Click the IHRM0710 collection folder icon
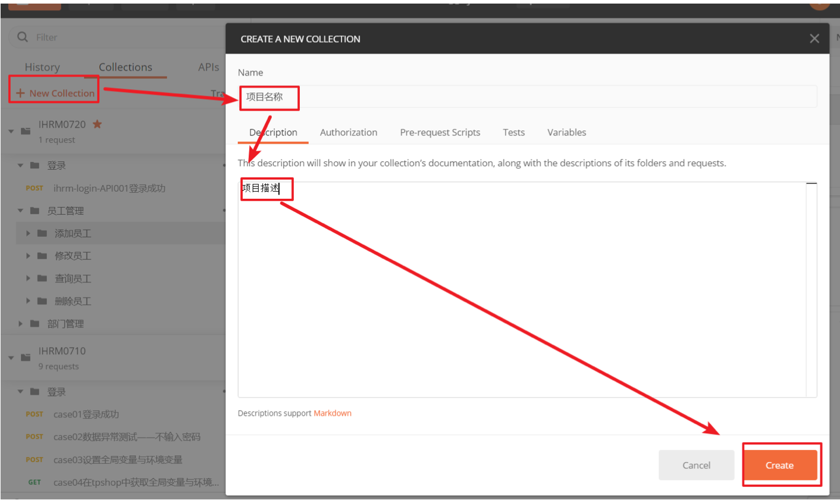840x500 pixels. (26, 357)
